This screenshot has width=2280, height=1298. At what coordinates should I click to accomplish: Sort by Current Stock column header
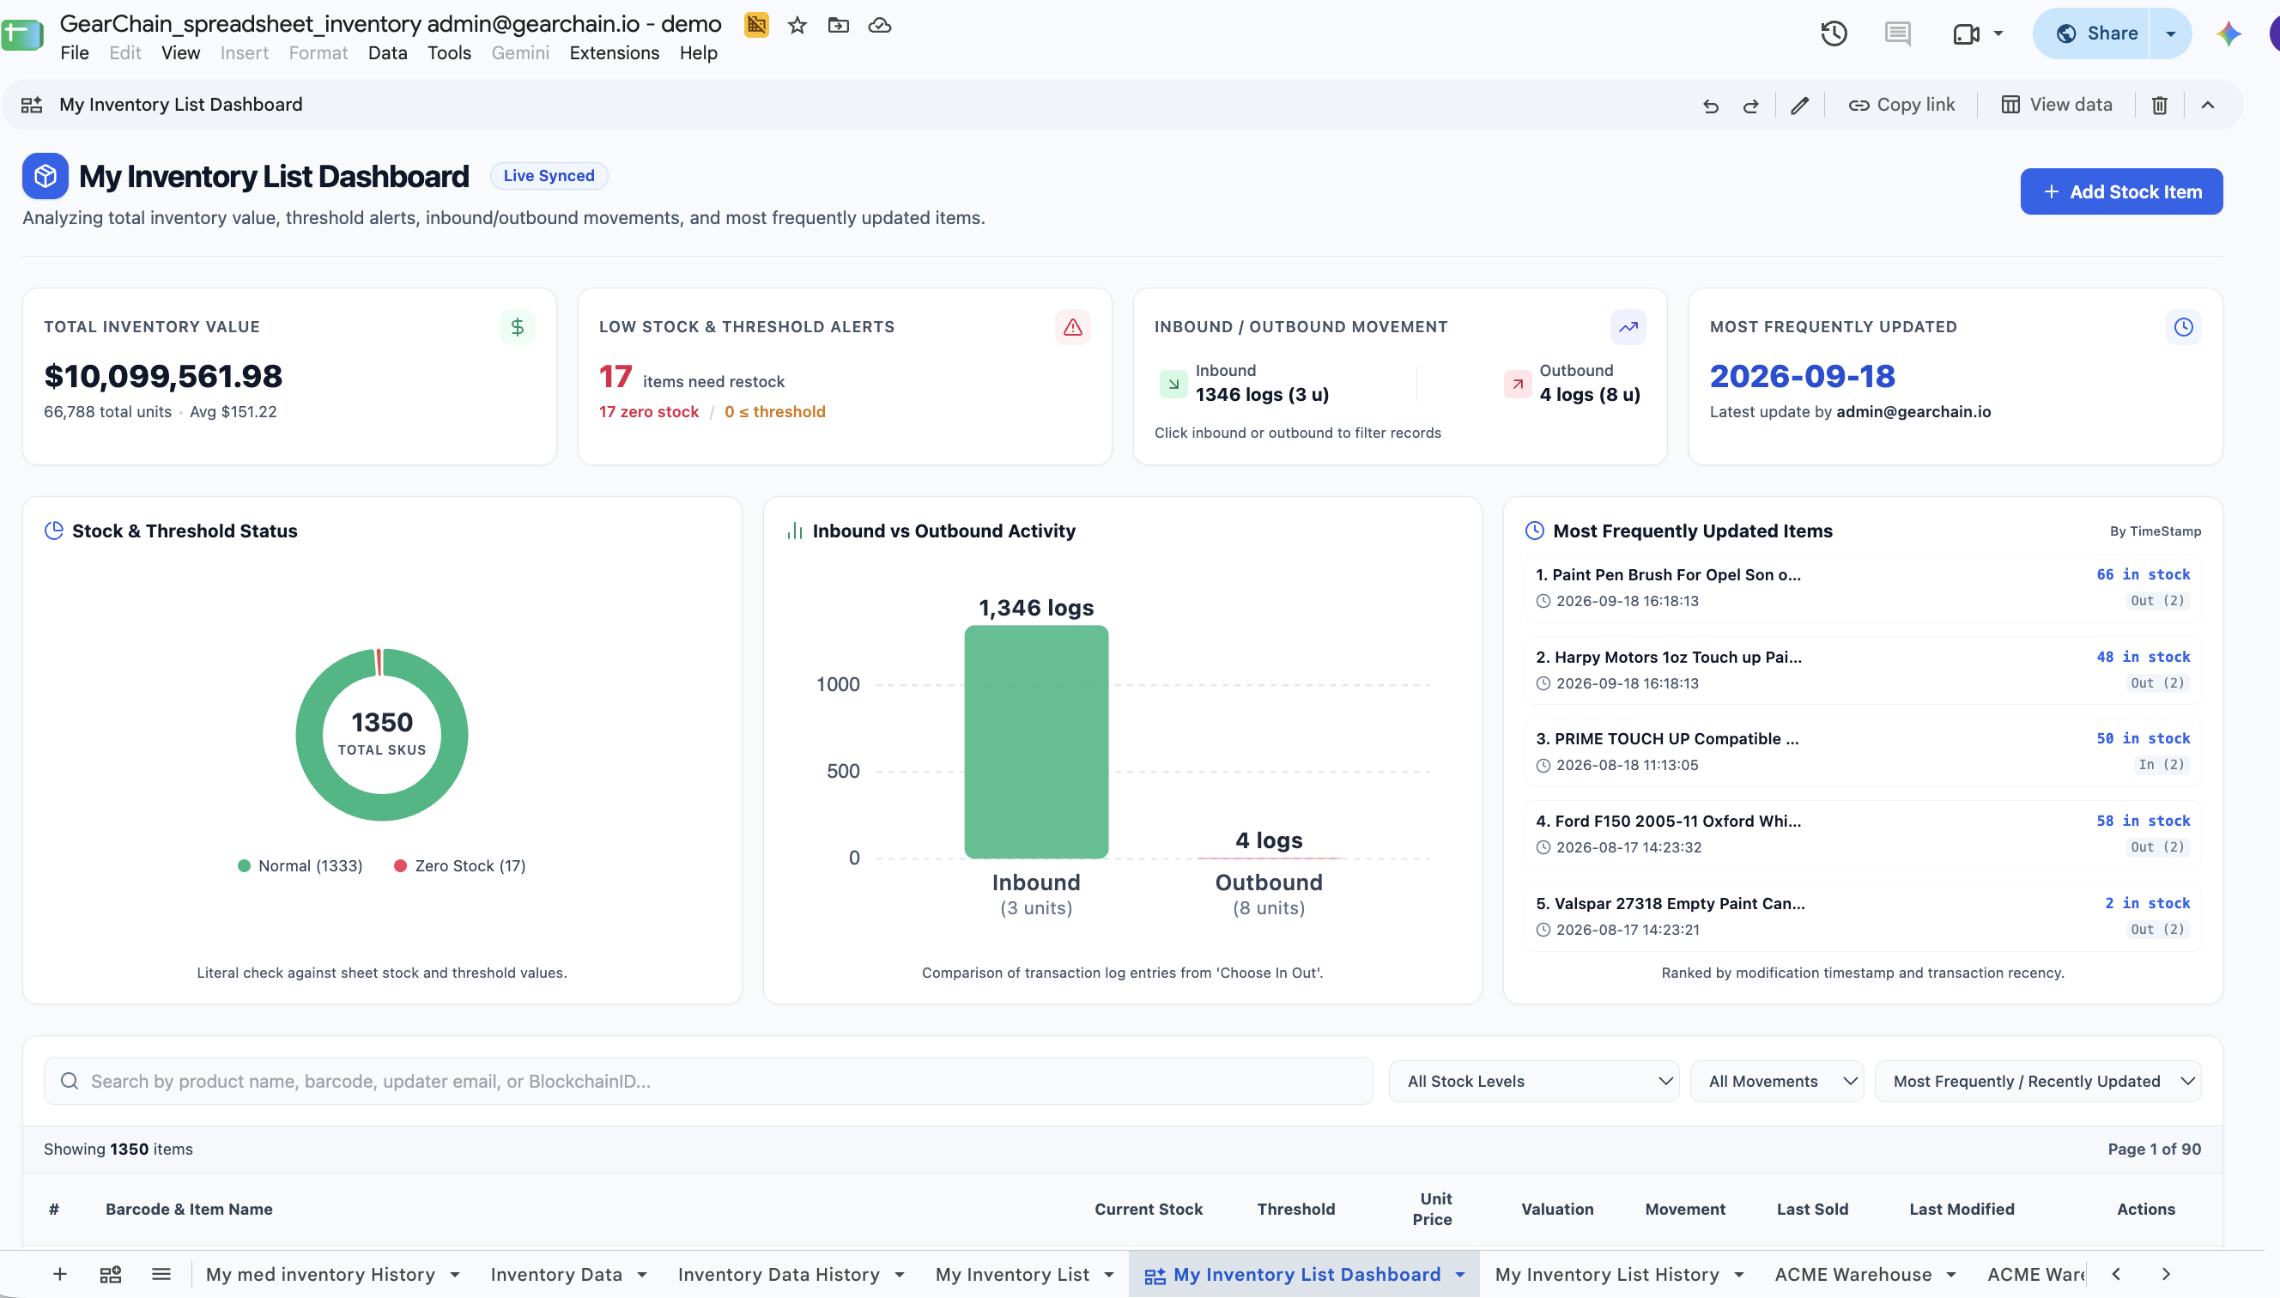click(1148, 1210)
